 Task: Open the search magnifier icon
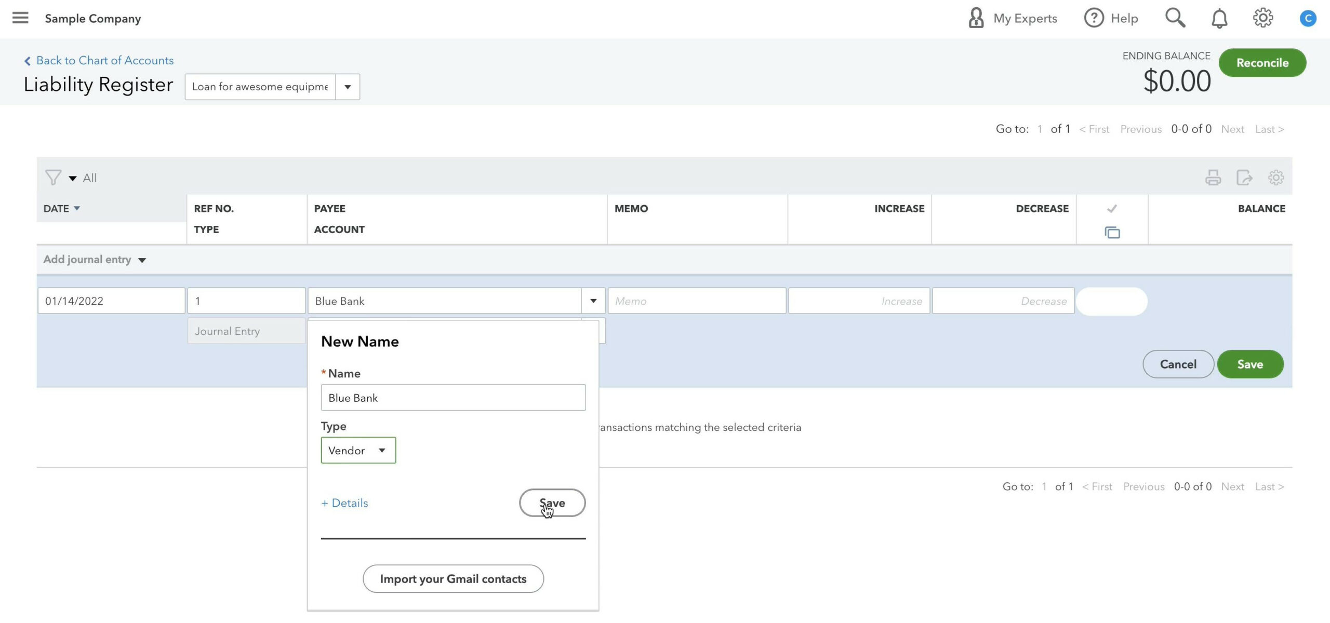(1175, 18)
